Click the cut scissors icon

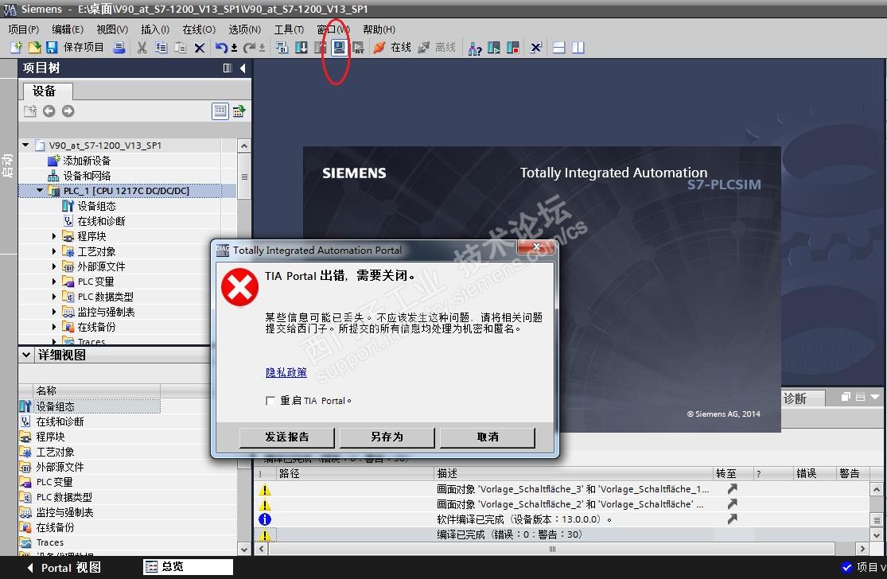[x=142, y=48]
